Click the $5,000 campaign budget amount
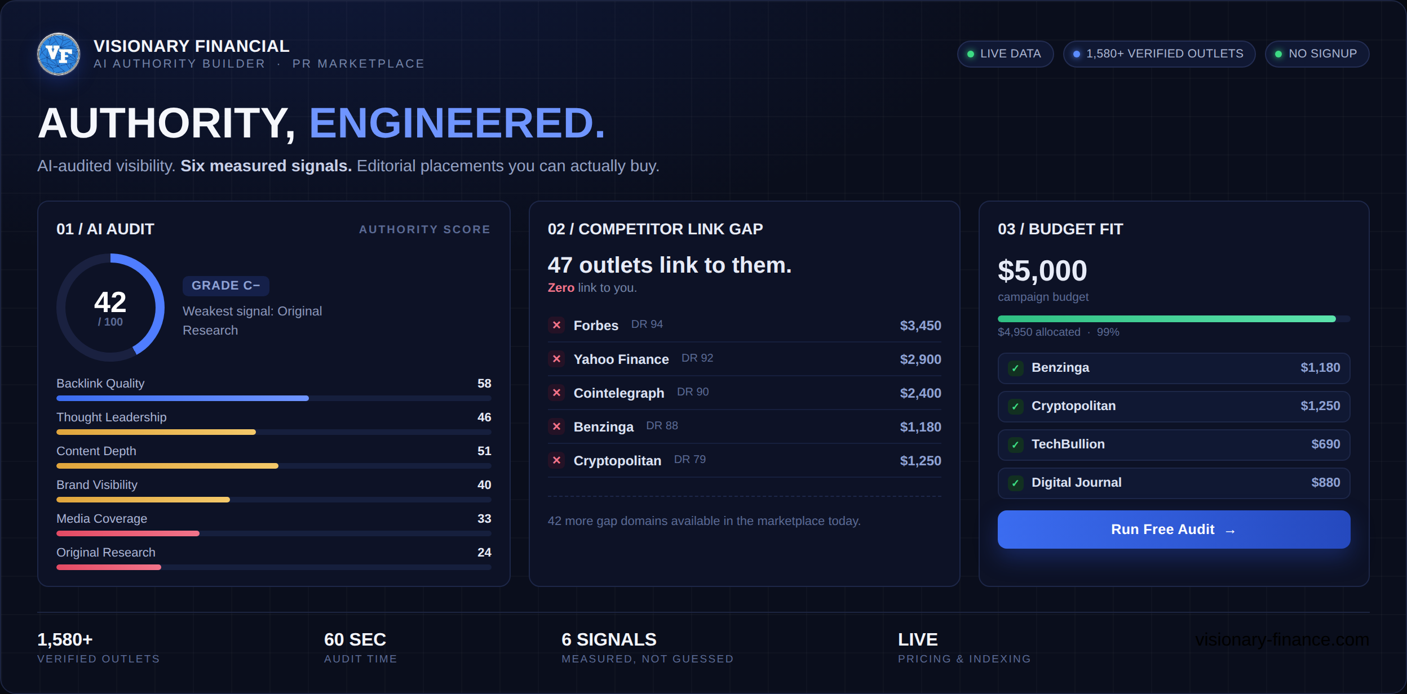 click(x=1042, y=271)
